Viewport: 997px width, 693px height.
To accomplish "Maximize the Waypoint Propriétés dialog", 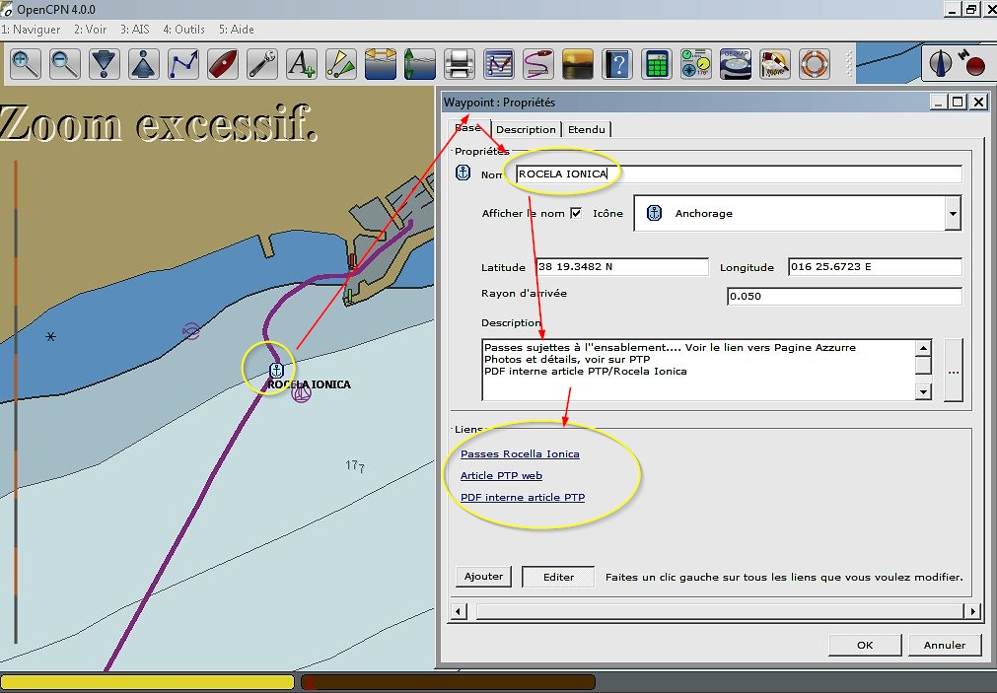I will coord(957,102).
